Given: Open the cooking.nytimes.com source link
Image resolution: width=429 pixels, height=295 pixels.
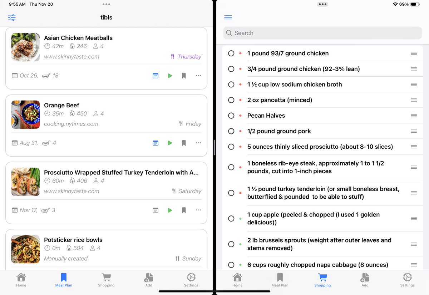Looking at the screenshot, I should [71, 124].
